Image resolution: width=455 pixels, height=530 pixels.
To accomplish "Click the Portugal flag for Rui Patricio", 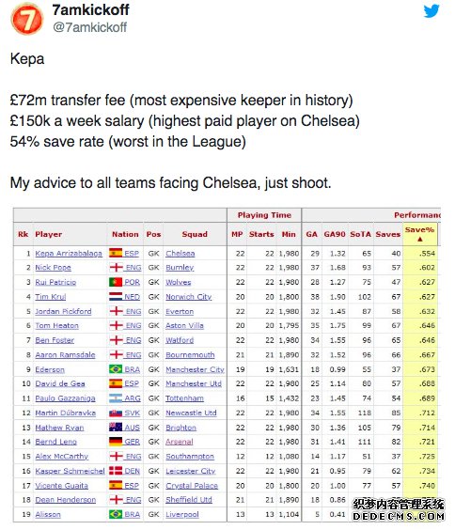I will pos(116,282).
